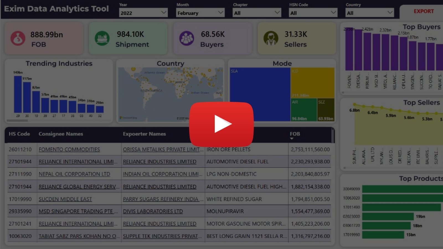
Task: Click the Expoerter Names column header
Action: 144,134
